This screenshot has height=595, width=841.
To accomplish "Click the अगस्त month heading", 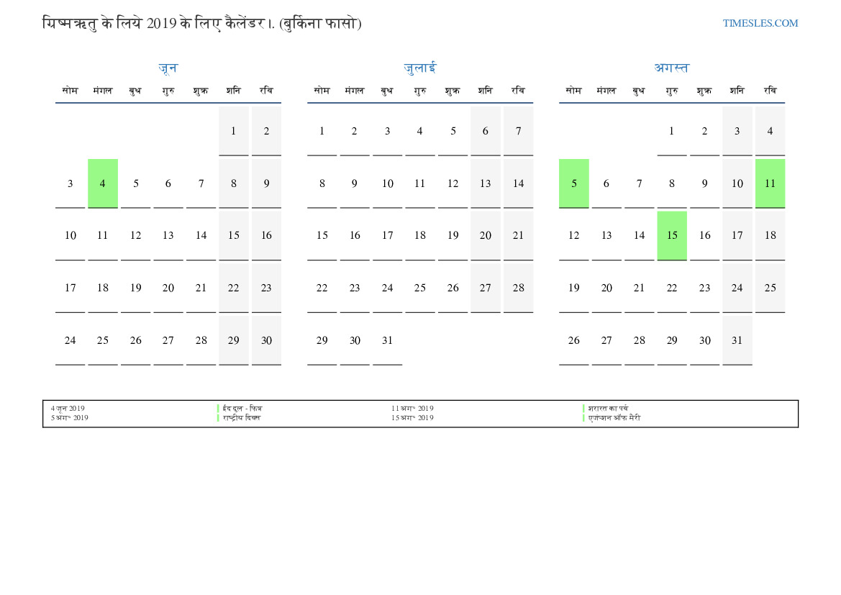I will [x=671, y=68].
